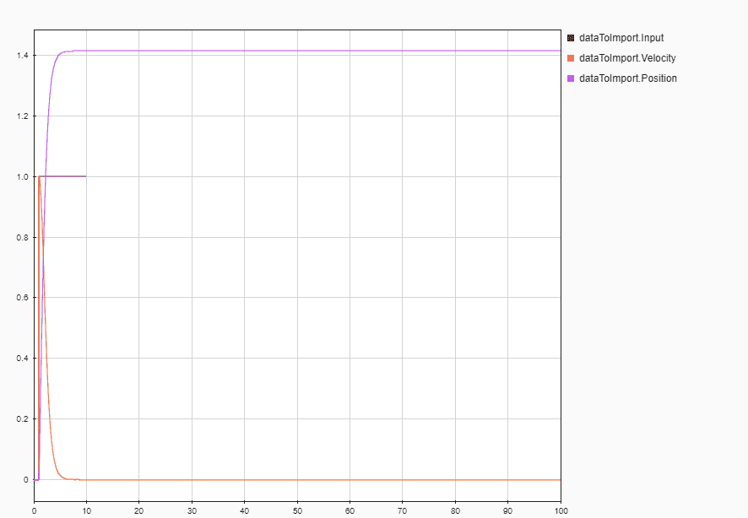The image size is (748, 518).
Task: Click the y-axis tick label 0.6
Action: (x=20, y=298)
